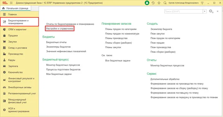Open Формирование заказов на сборку (разборку) по плану
The image size is (223, 117).
pos(179,88)
